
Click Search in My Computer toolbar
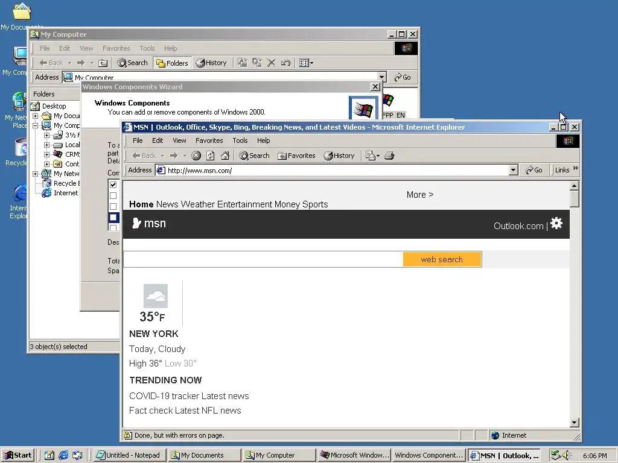pyautogui.click(x=132, y=63)
